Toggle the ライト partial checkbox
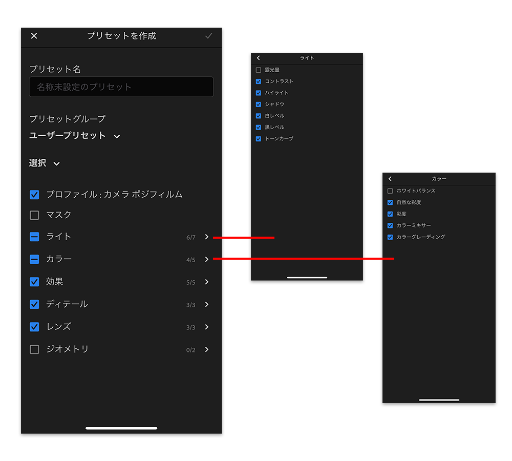Image resolution: width=512 pixels, height=461 pixels. [x=34, y=237]
